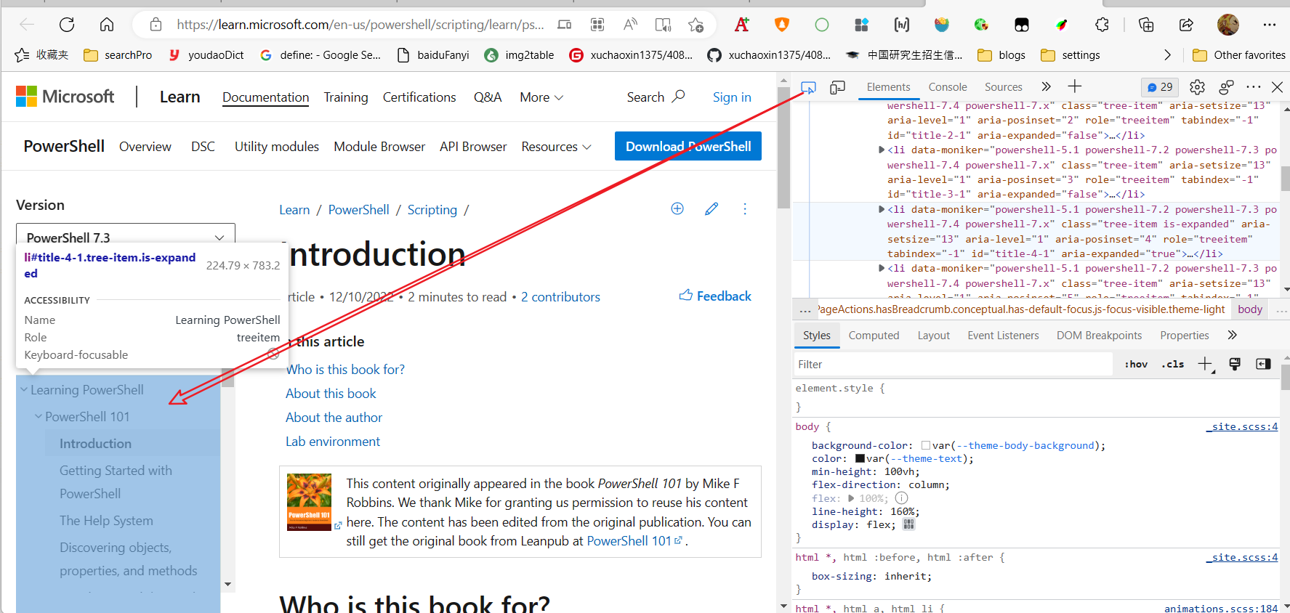Click the browser back arrow
Image resolution: width=1290 pixels, height=613 pixels.
[27, 25]
